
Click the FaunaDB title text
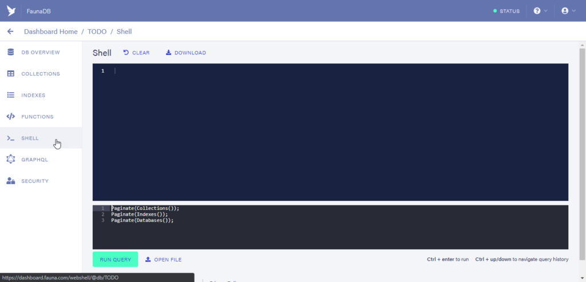click(x=38, y=11)
